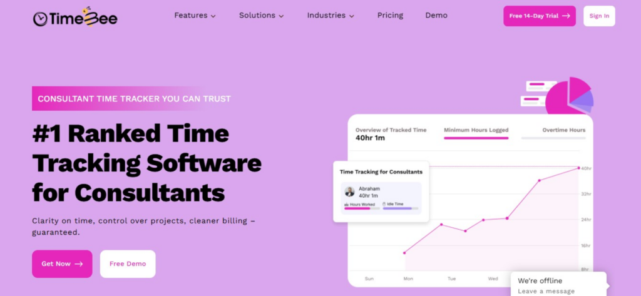Click the Sign In button
The image size is (641, 296).
[599, 16]
